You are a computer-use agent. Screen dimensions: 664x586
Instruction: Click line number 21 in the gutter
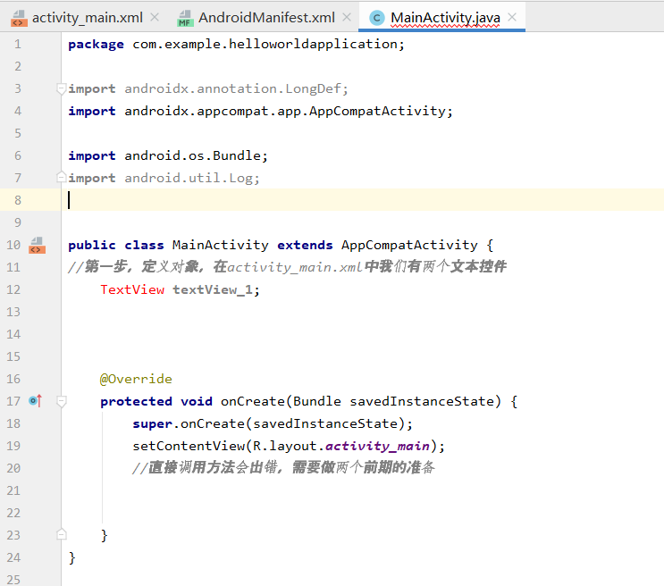(x=13, y=490)
